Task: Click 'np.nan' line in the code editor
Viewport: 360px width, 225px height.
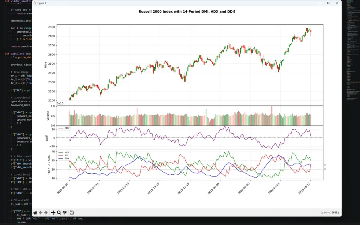Action: [x=21, y=222]
